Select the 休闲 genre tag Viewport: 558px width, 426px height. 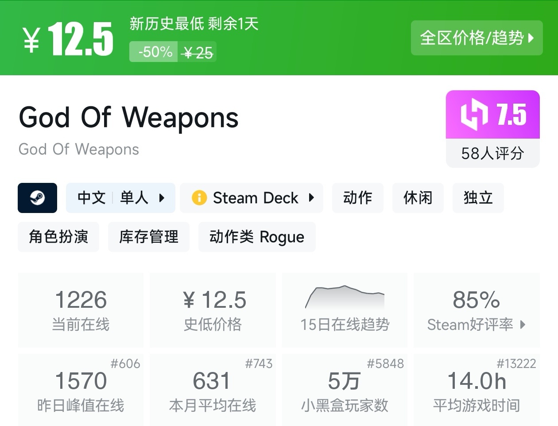coord(418,198)
